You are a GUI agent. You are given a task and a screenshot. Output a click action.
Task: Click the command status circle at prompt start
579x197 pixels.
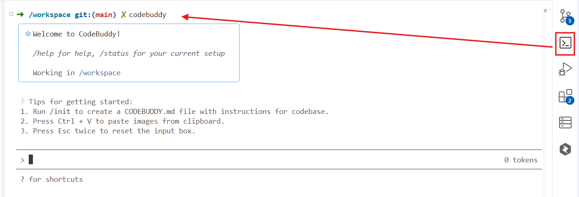11,15
